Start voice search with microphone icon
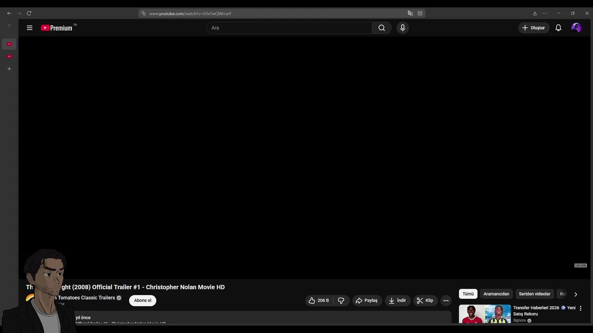 coord(403,28)
